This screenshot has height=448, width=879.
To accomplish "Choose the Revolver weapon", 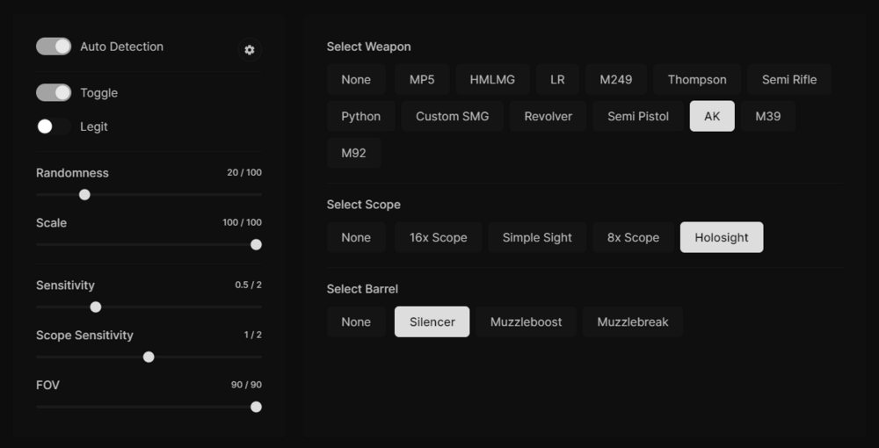I will coord(548,117).
